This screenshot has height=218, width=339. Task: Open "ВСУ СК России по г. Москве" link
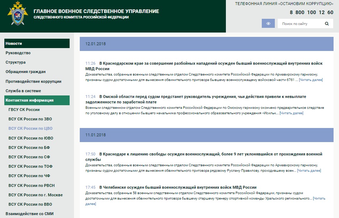coord(36,195)
